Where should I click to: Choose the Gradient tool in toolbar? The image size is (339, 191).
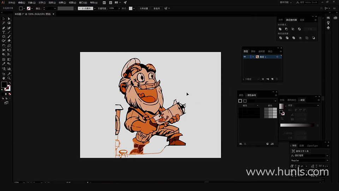(9, 59)
